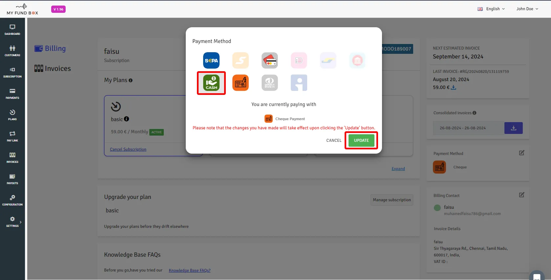The width and height of the screenshot is (551, 280).
Task: Switch to the Billing tab
Action: click(x=50, y=49)
